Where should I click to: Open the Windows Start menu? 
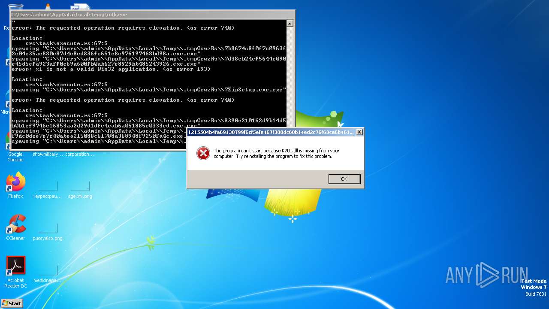[x=12, y=303]
